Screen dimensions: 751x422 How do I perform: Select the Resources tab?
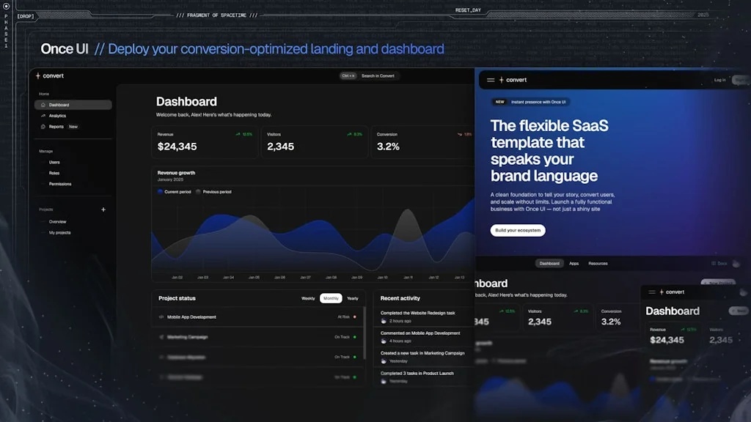pos(598,264)
